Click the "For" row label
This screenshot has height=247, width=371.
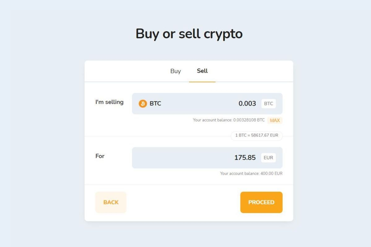click(x=100, y=156)
